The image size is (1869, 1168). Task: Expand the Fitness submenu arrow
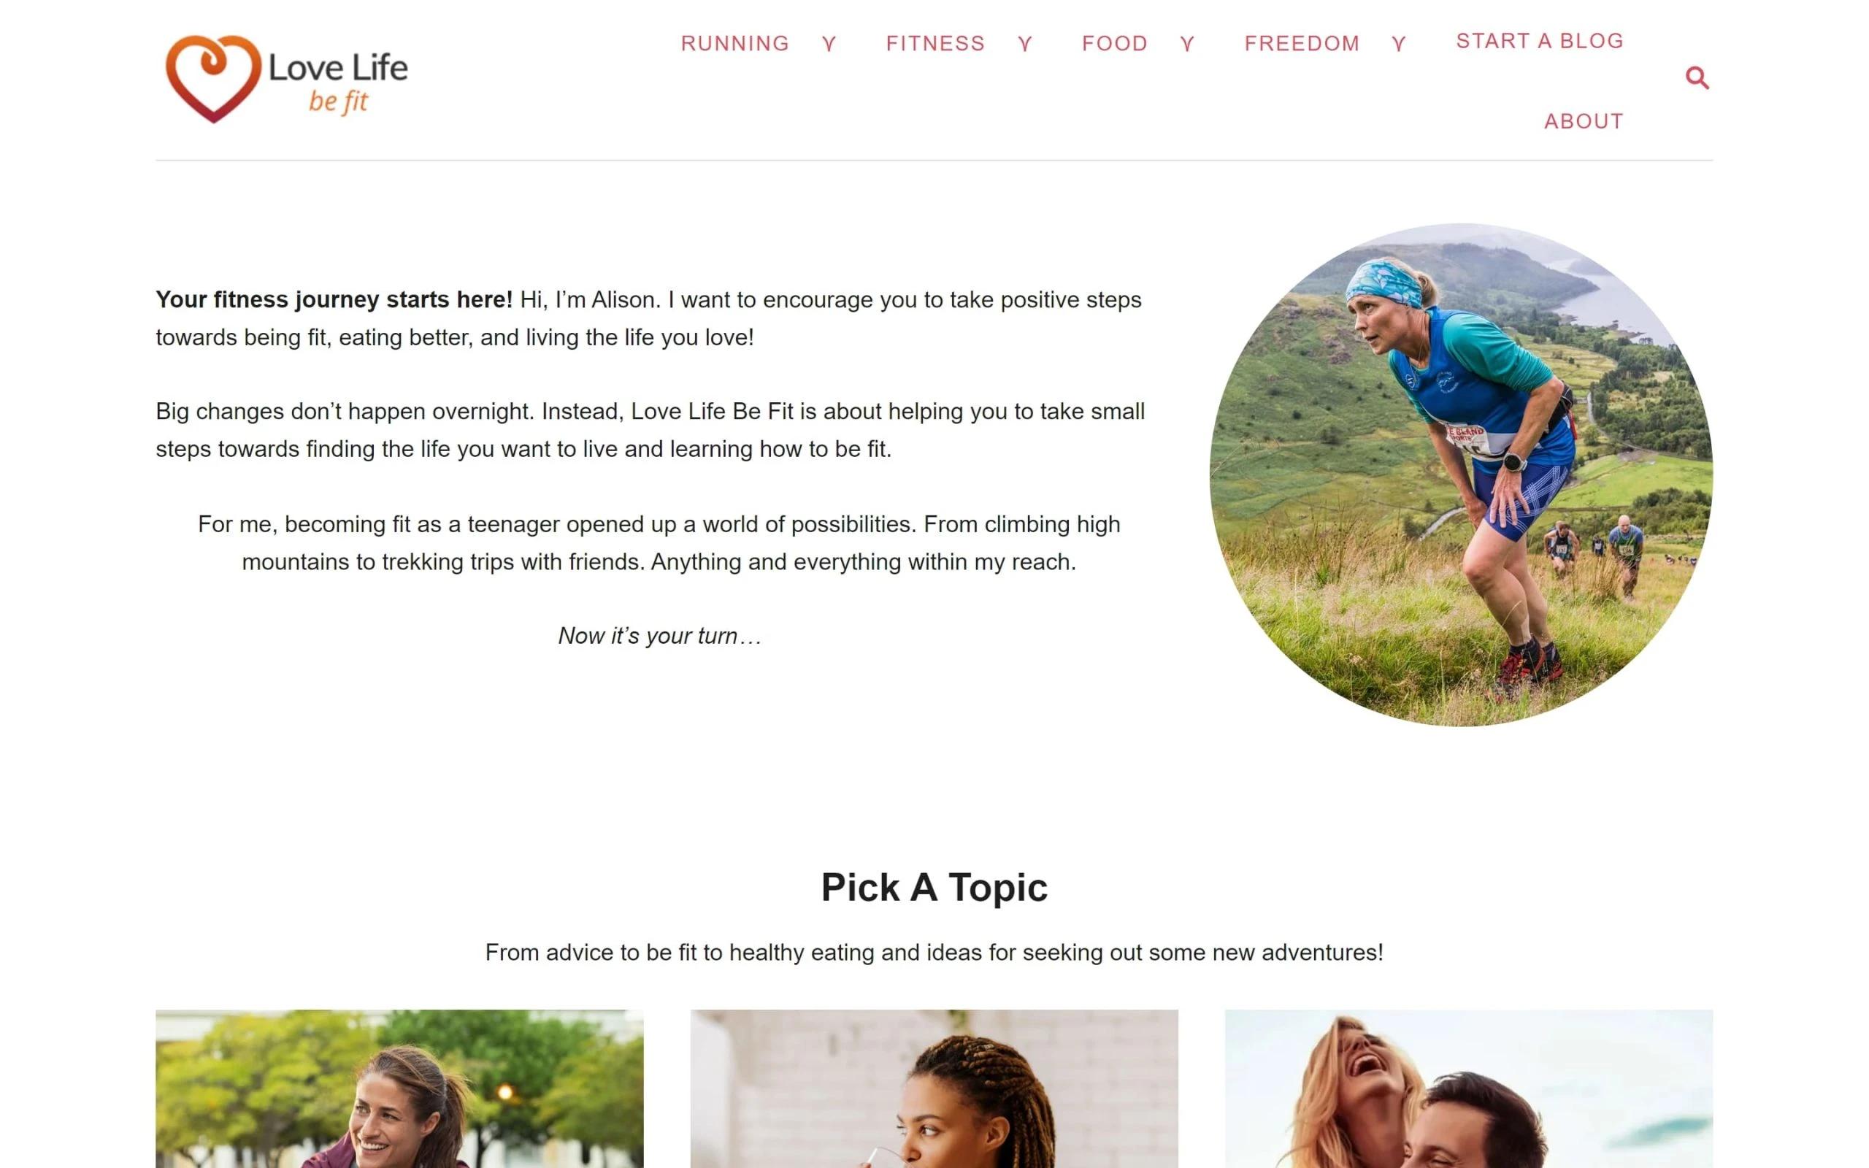[1024, 44]
